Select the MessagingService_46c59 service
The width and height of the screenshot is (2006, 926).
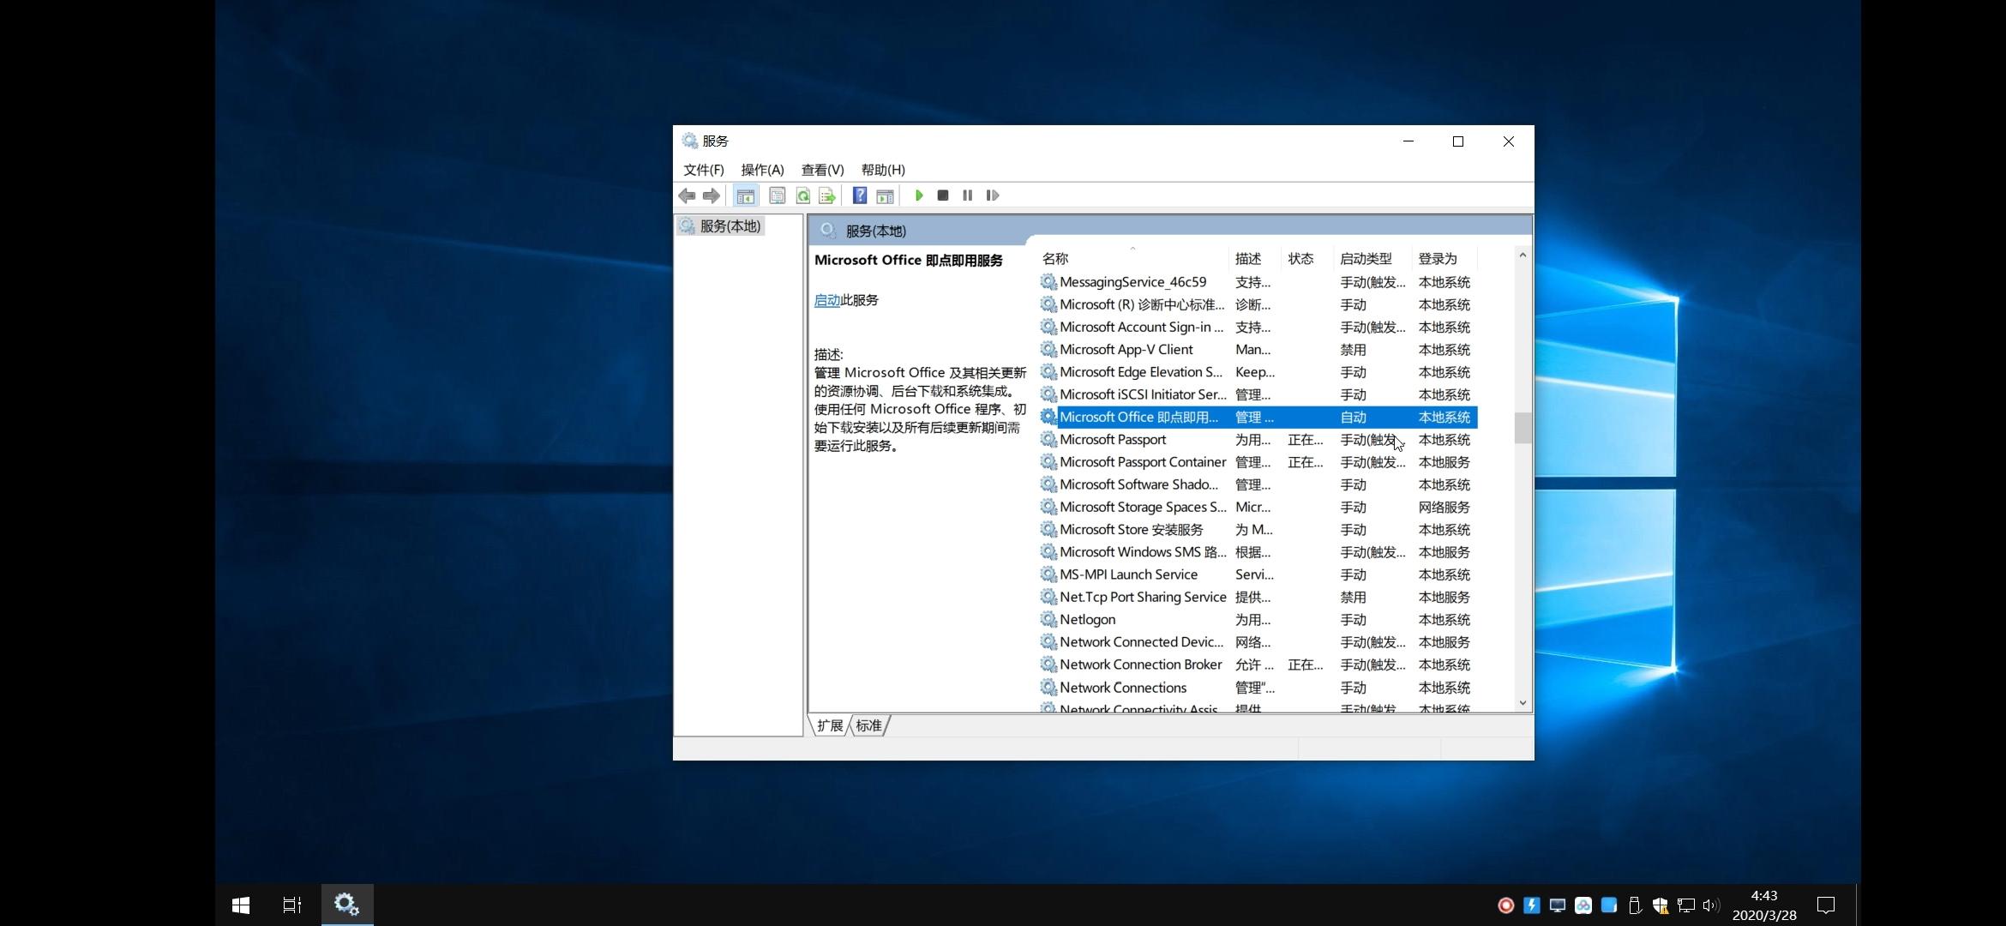pyautogui.click(x=1258, y=282)
